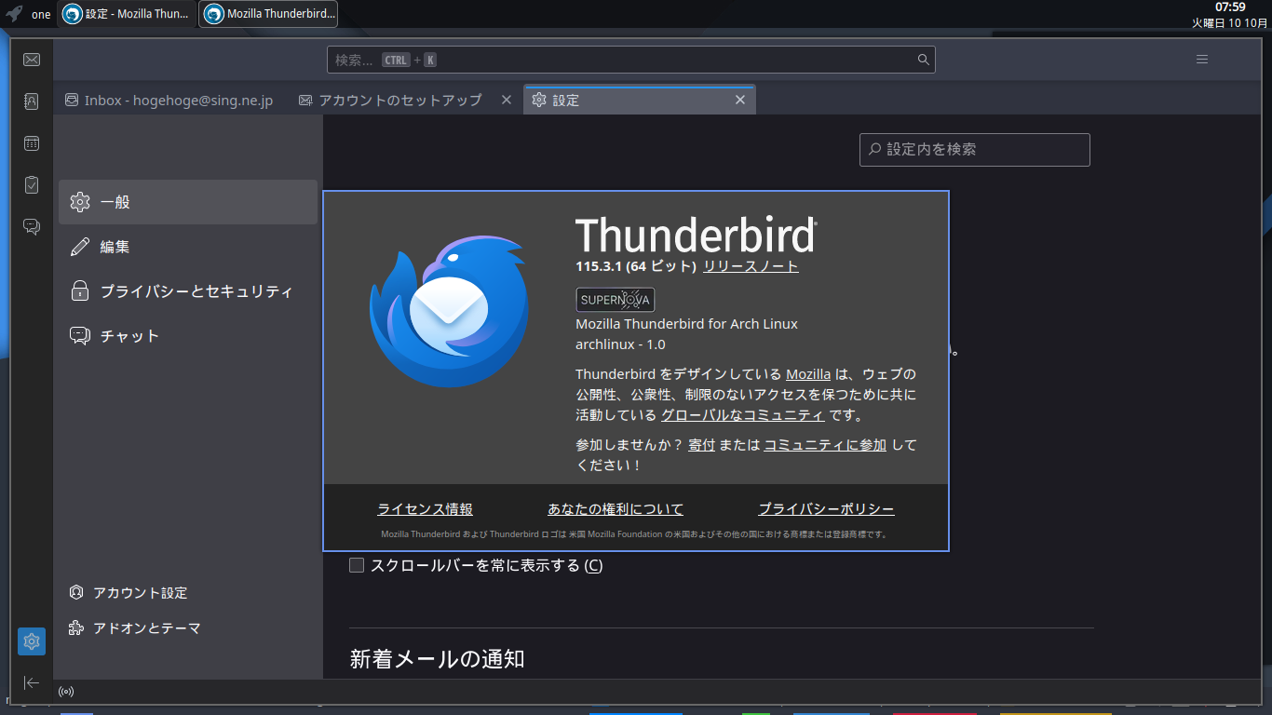
Task: Switch to Mozilla Thunderbird... taskbar window
Action: tap(268, 14)
